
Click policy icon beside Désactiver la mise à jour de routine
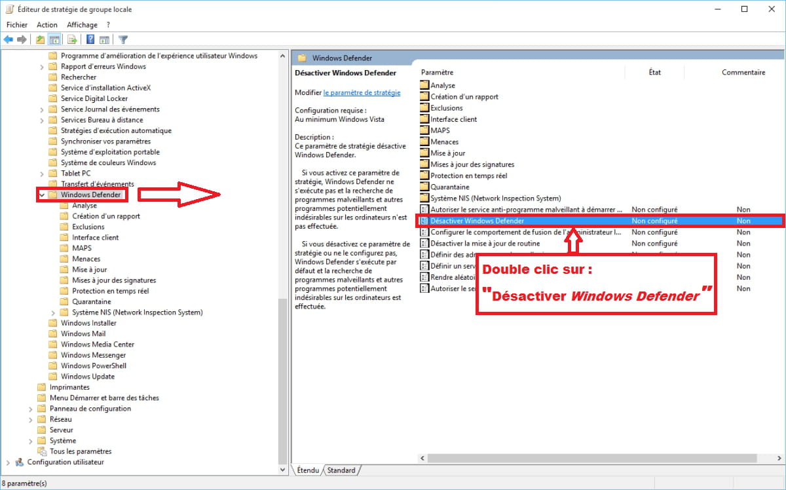click(x=424, y=243)
